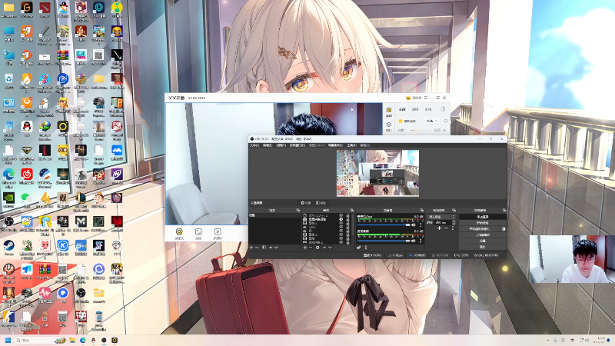Image resolution: width=615 pixels, height=346 pixels.
Task: Open NetEase Cloud Music desktop icon
Action: click(x=27, y=175)
